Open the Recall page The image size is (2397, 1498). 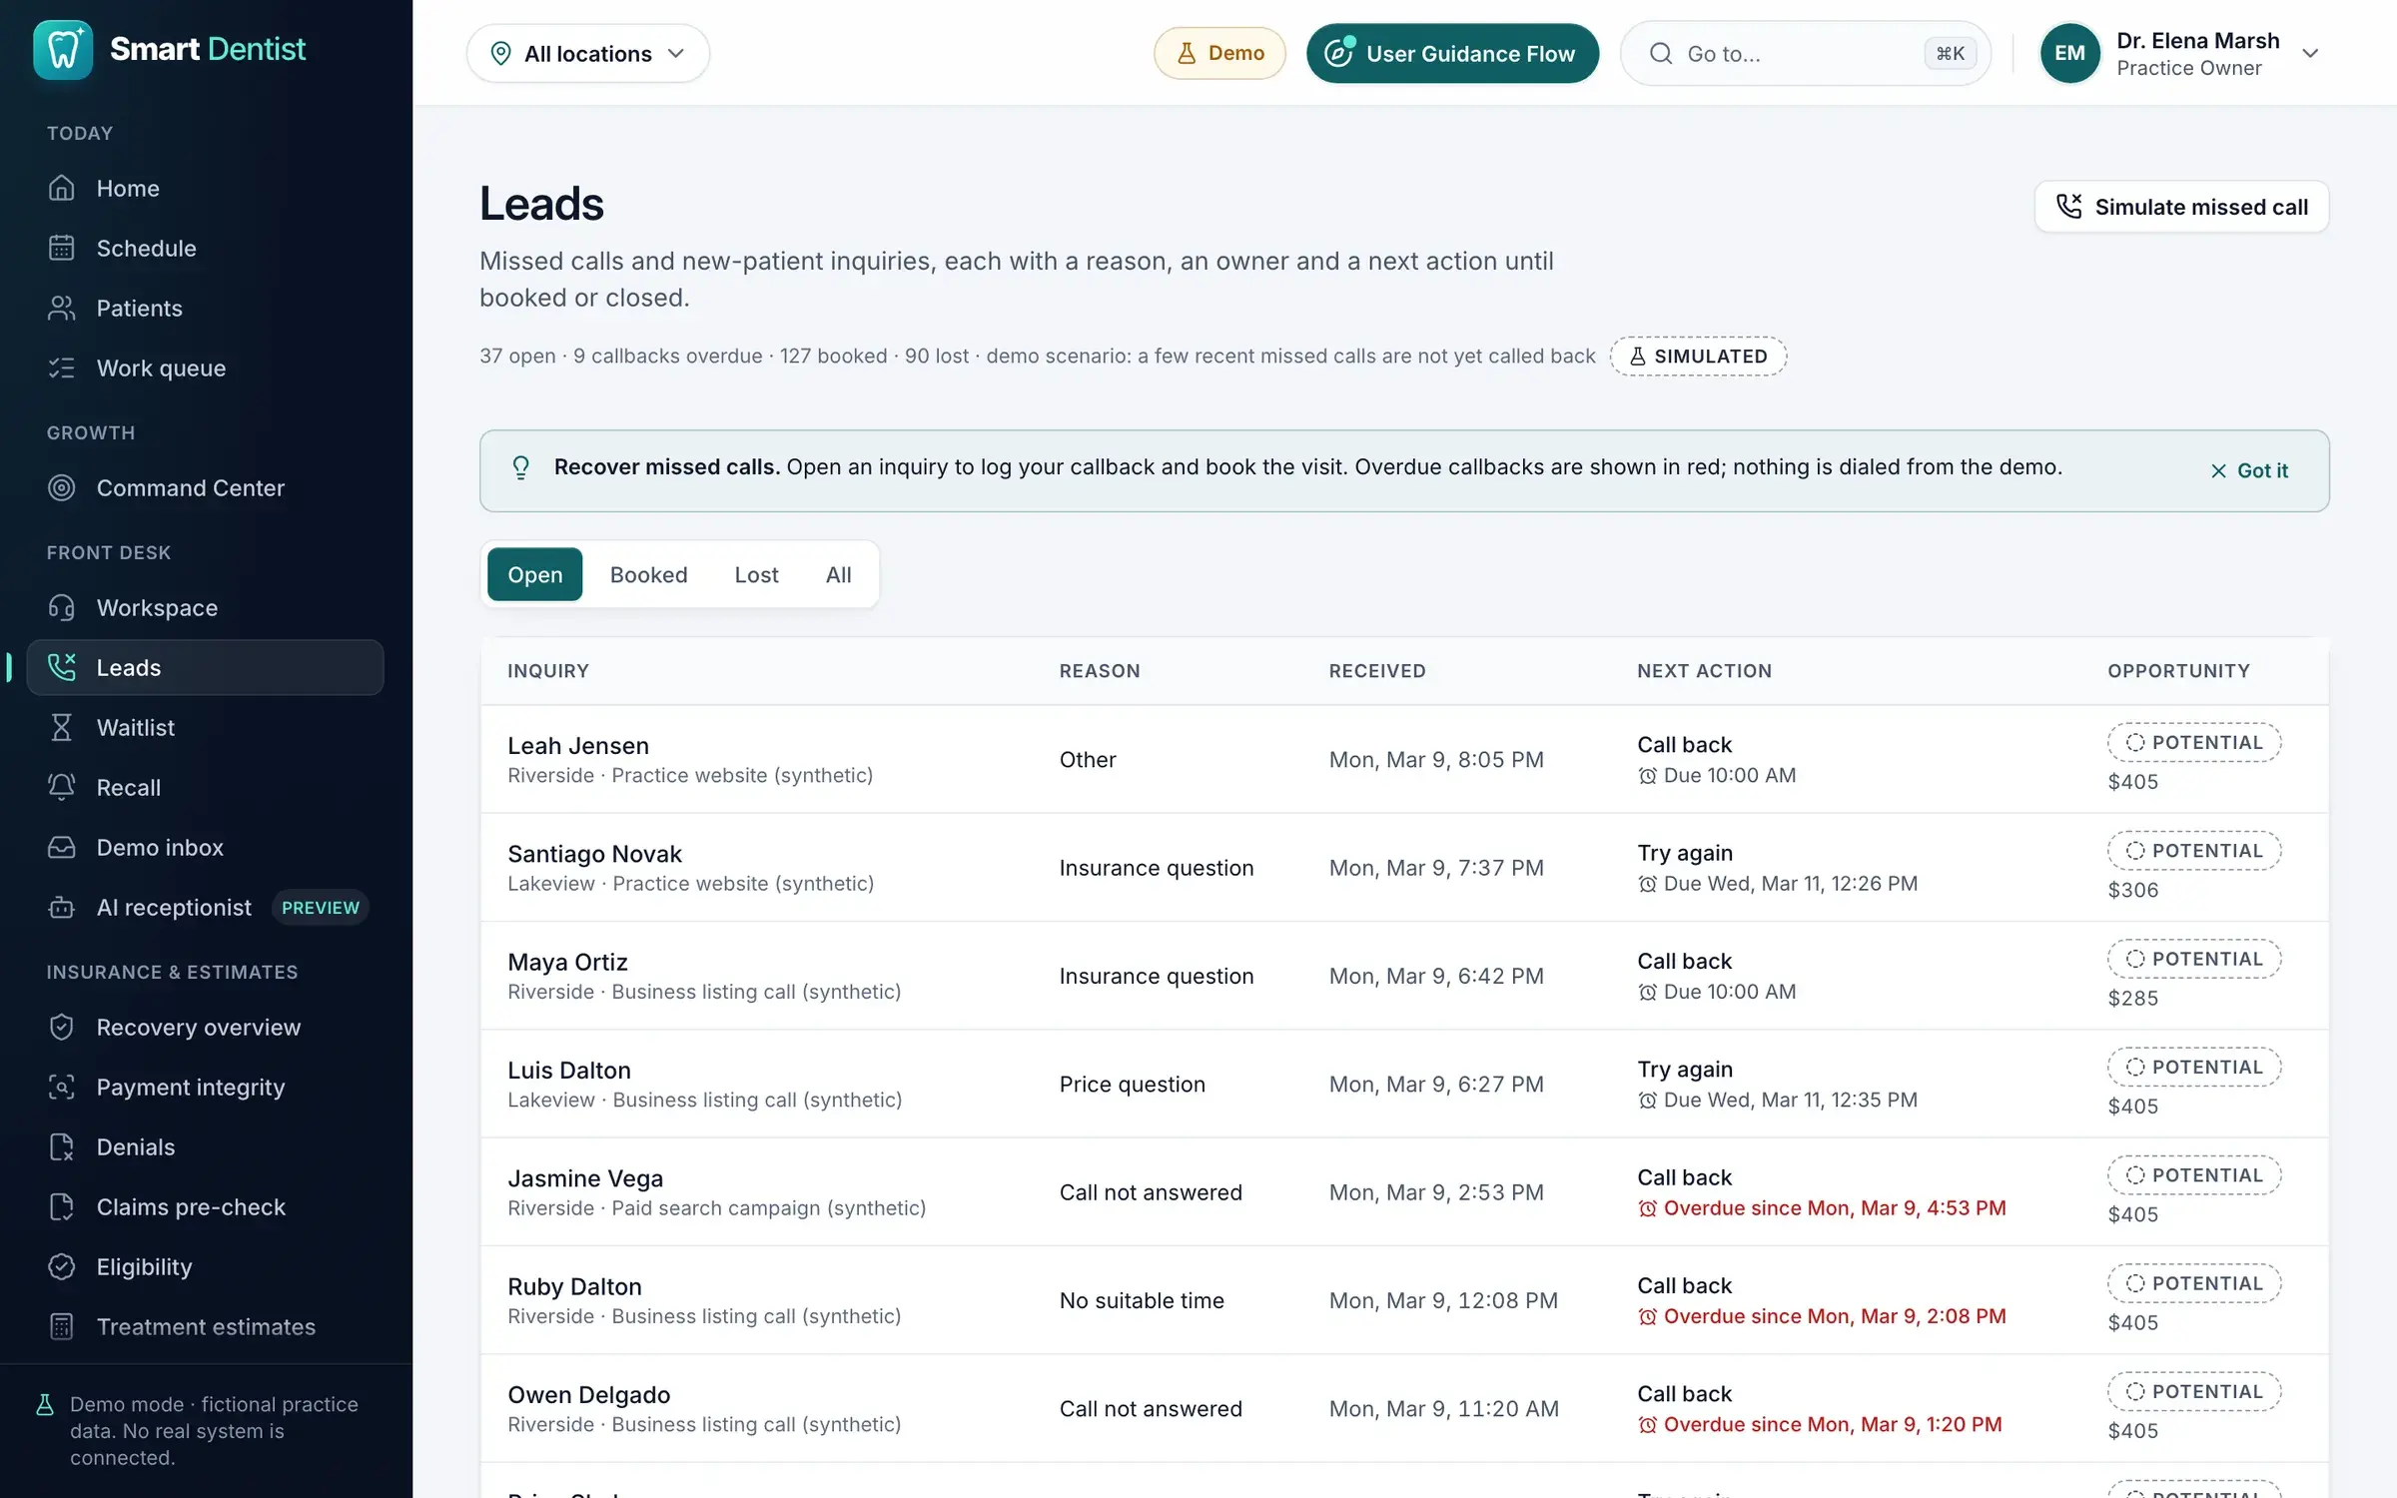click(205, 787)
